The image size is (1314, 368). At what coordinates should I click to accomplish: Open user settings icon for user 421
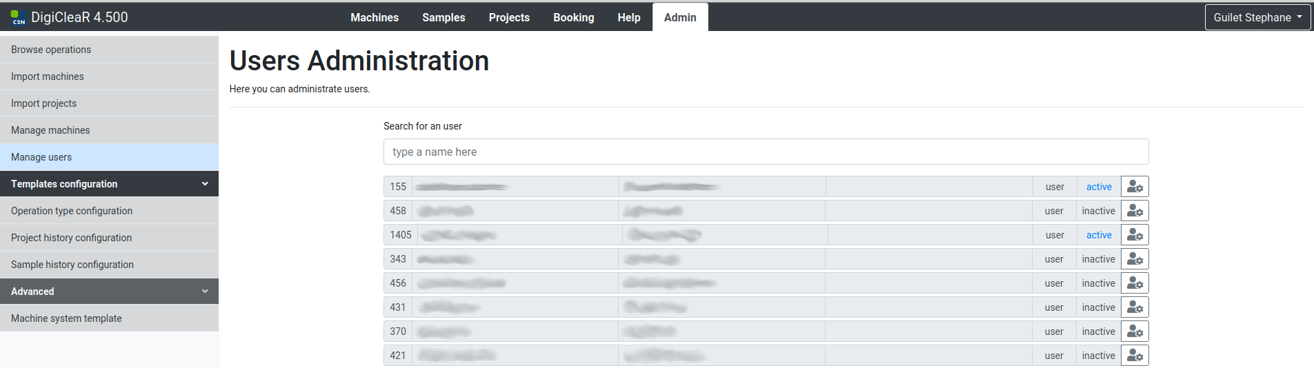[1135, 356]
